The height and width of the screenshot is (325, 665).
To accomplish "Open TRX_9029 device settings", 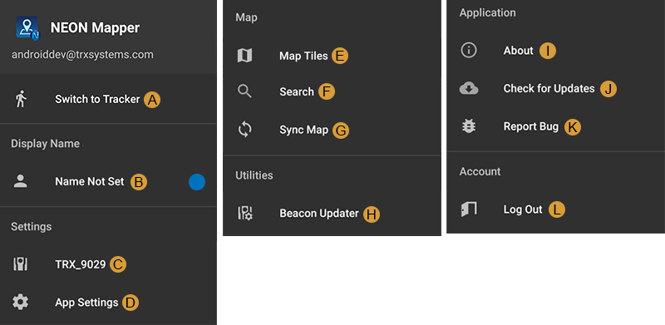I will pyautogui.click(x=81, y=264).
